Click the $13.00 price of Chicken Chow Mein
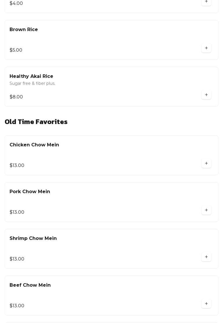 click(17, 165)
